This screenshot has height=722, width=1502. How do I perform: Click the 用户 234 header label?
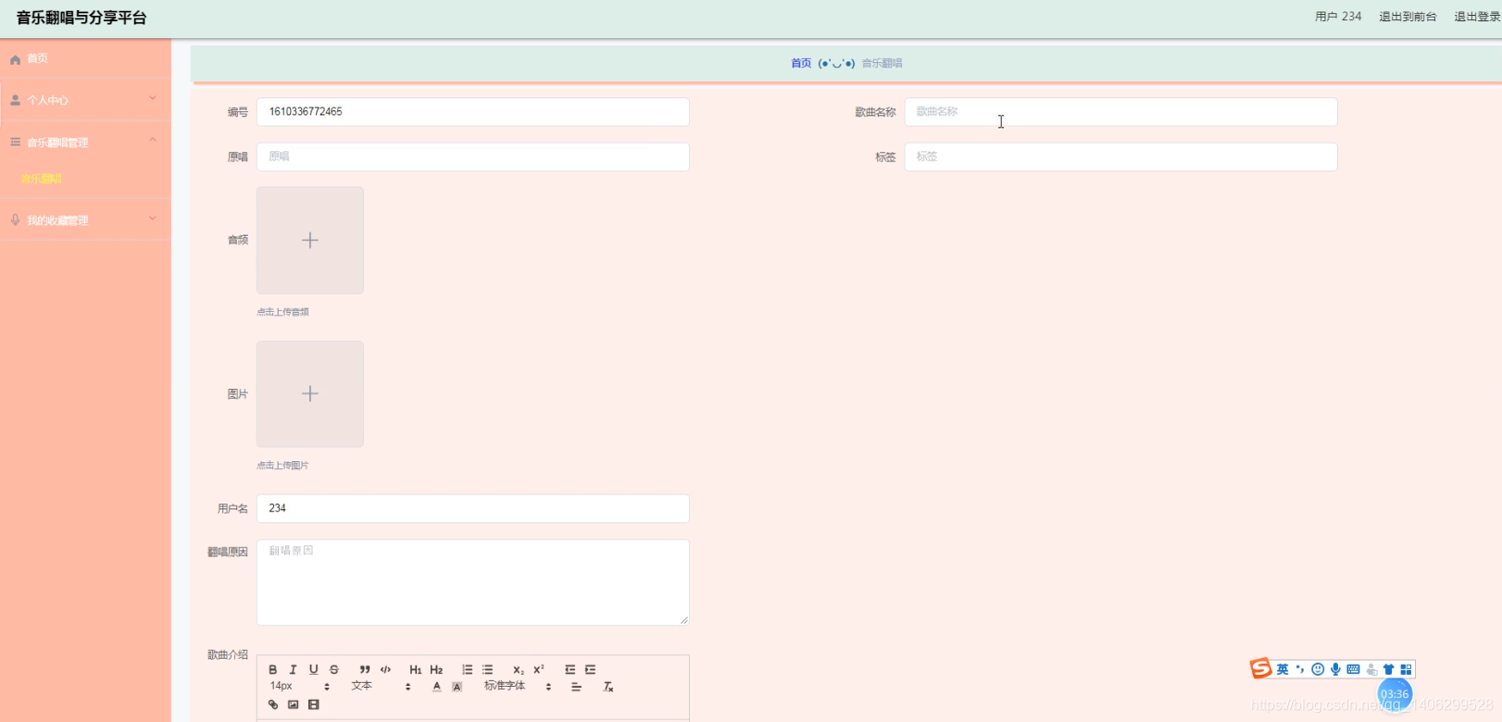coord(1338,17)
